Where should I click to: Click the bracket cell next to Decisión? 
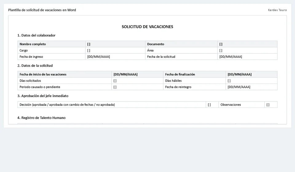212,104
